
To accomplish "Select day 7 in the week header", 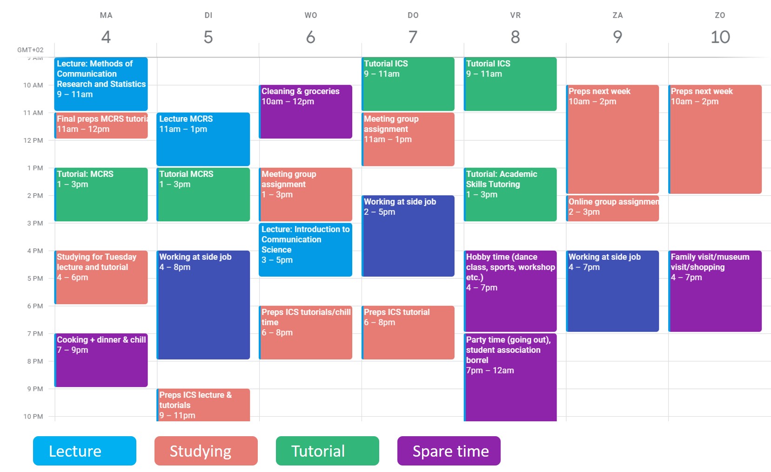I will click(413, 37).
